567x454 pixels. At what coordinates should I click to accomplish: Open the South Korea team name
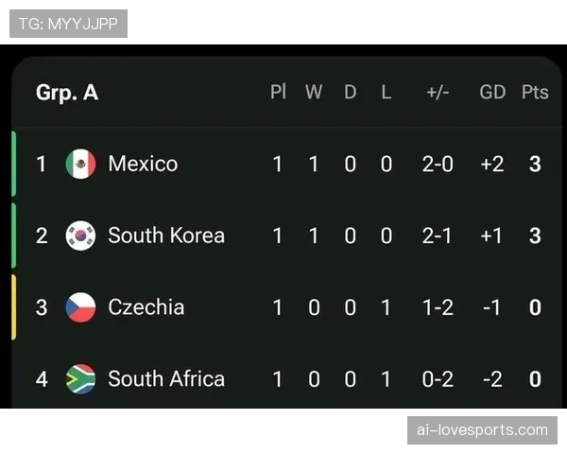coord(166,236)
